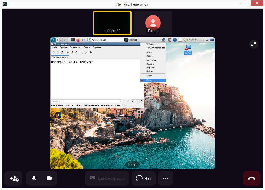Click the Undo toolbar icon
265x190 pixels.
tap(68, 52)
